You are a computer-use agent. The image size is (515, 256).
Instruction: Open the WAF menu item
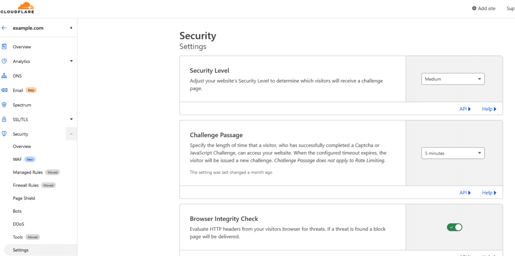(x=17, y=159)
